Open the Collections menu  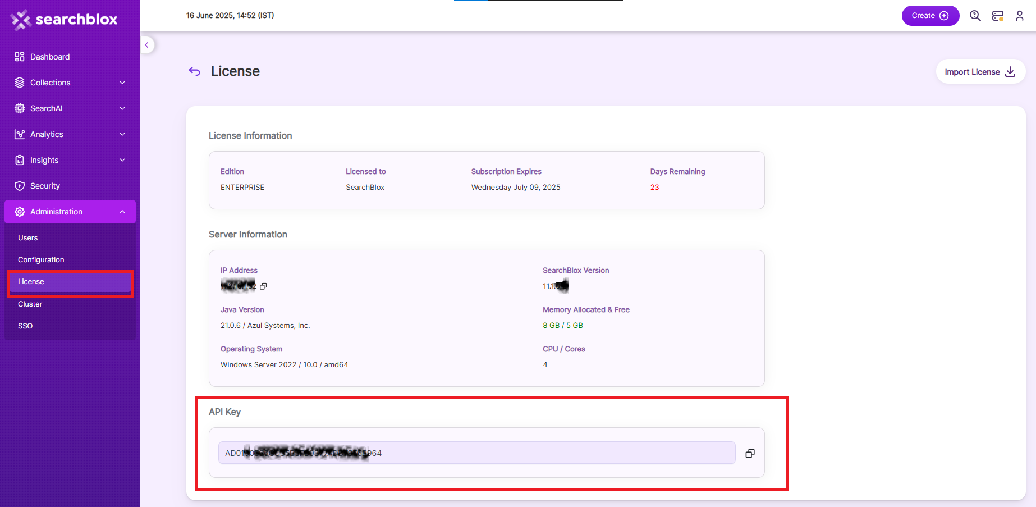[x=70, y=83]
